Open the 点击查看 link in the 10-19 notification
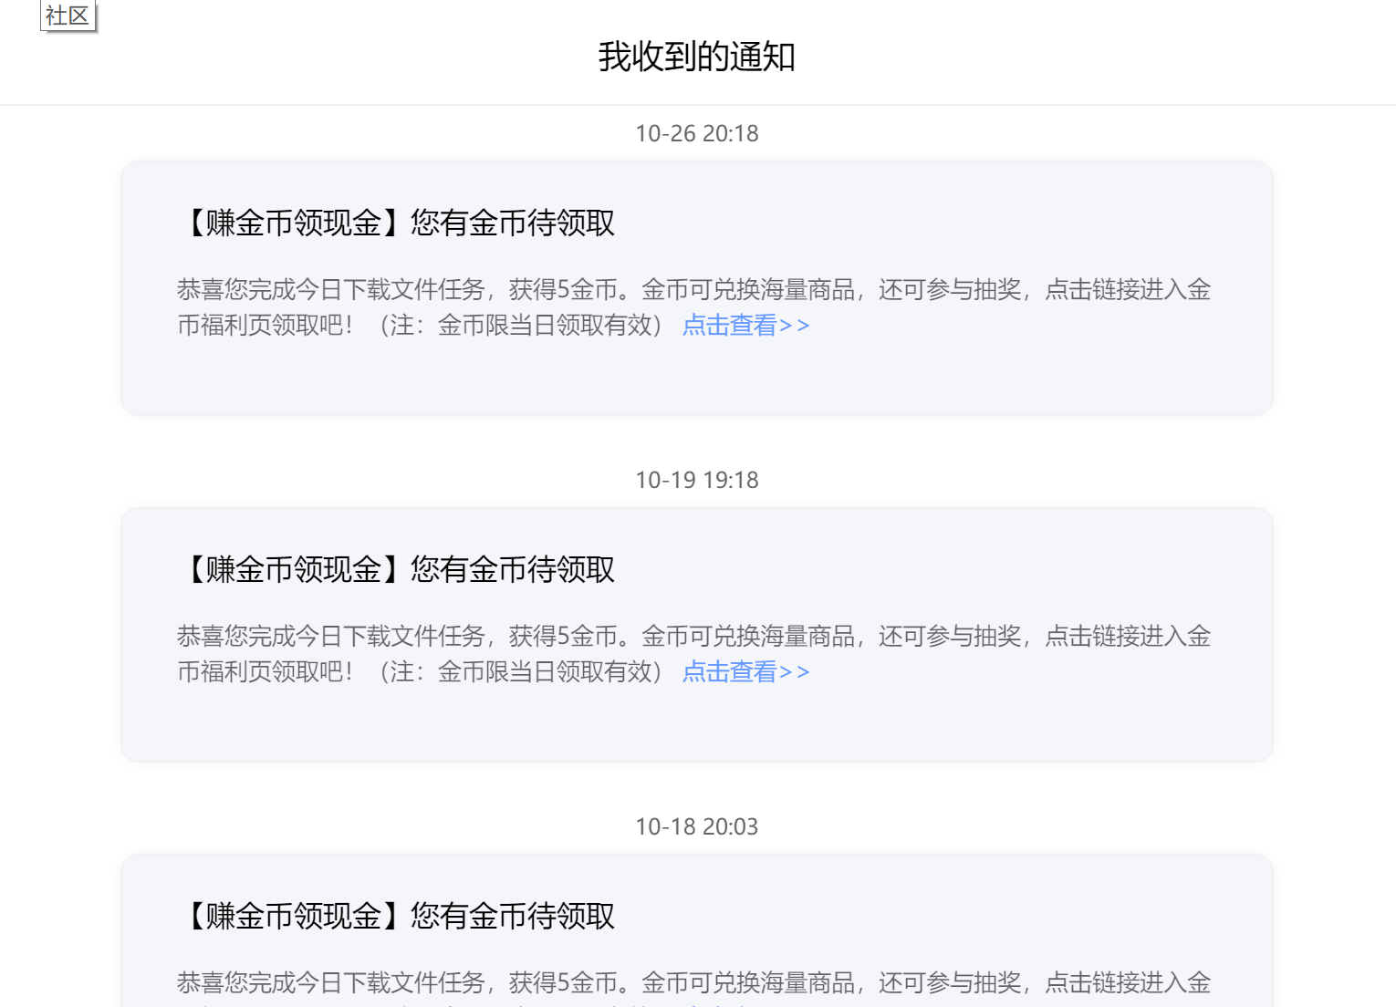 (x=745, y=671)
